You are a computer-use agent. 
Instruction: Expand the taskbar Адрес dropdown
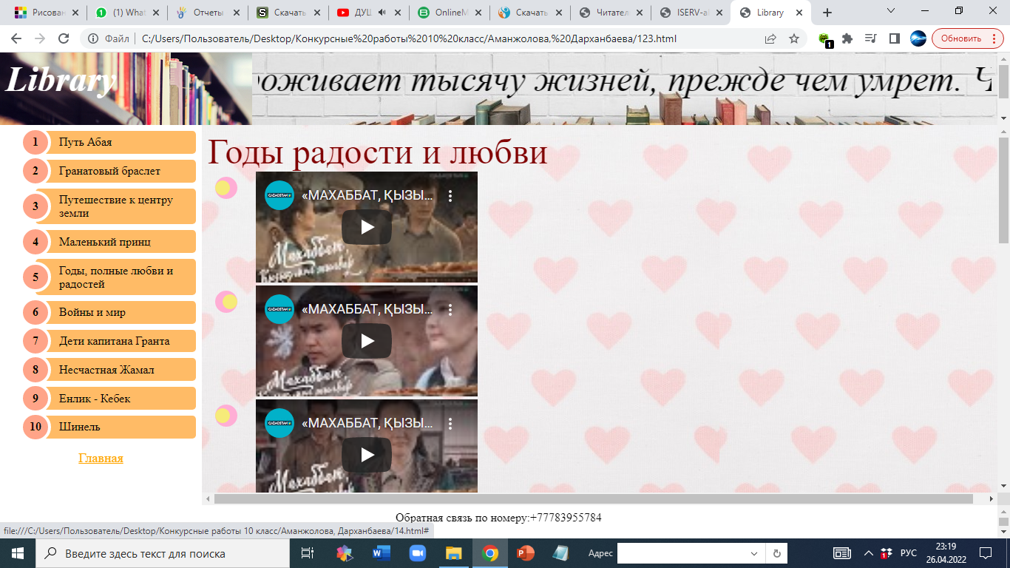pos(754,553)
